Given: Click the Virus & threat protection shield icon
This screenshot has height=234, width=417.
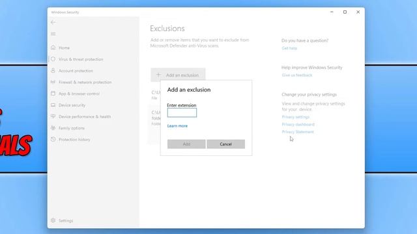Looking at the screenshot, I should 53,59.
